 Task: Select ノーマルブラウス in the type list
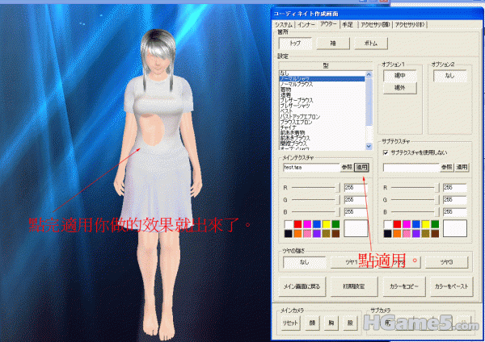297,84
